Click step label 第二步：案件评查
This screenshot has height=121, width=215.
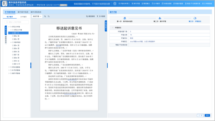tap(160, 22)
